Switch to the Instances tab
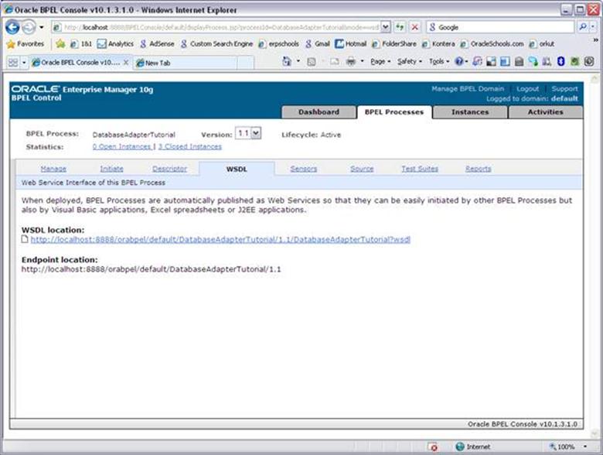This screenshot has height=455, width=603. [x=469, y=112]
